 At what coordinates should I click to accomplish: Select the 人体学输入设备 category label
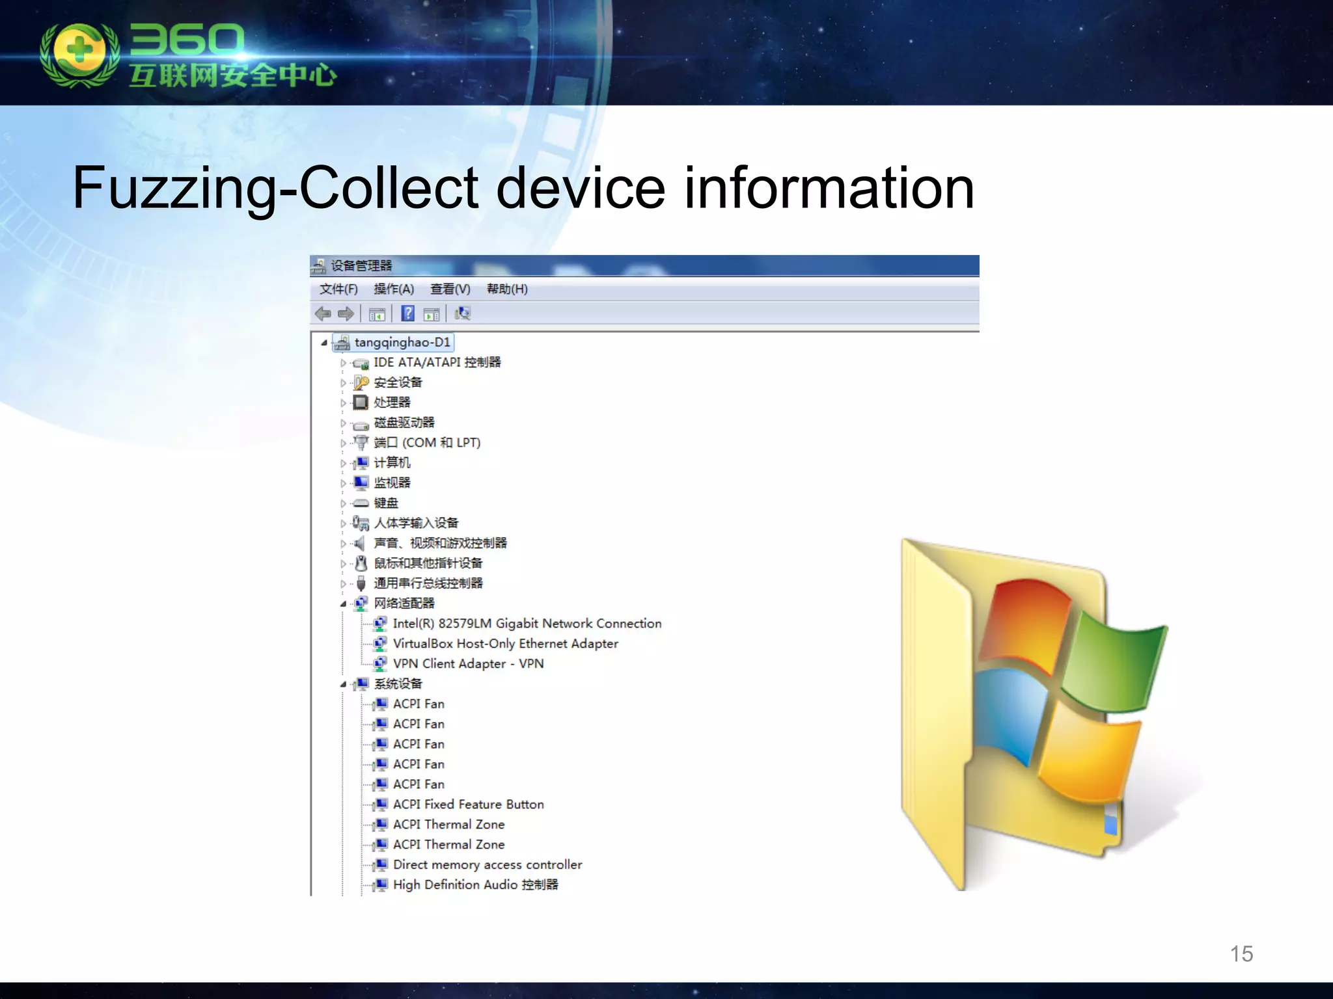[416, 524]
